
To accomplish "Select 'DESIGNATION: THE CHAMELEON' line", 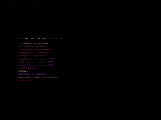I will click(31, 74).
